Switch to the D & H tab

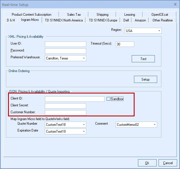pos(11,20)
